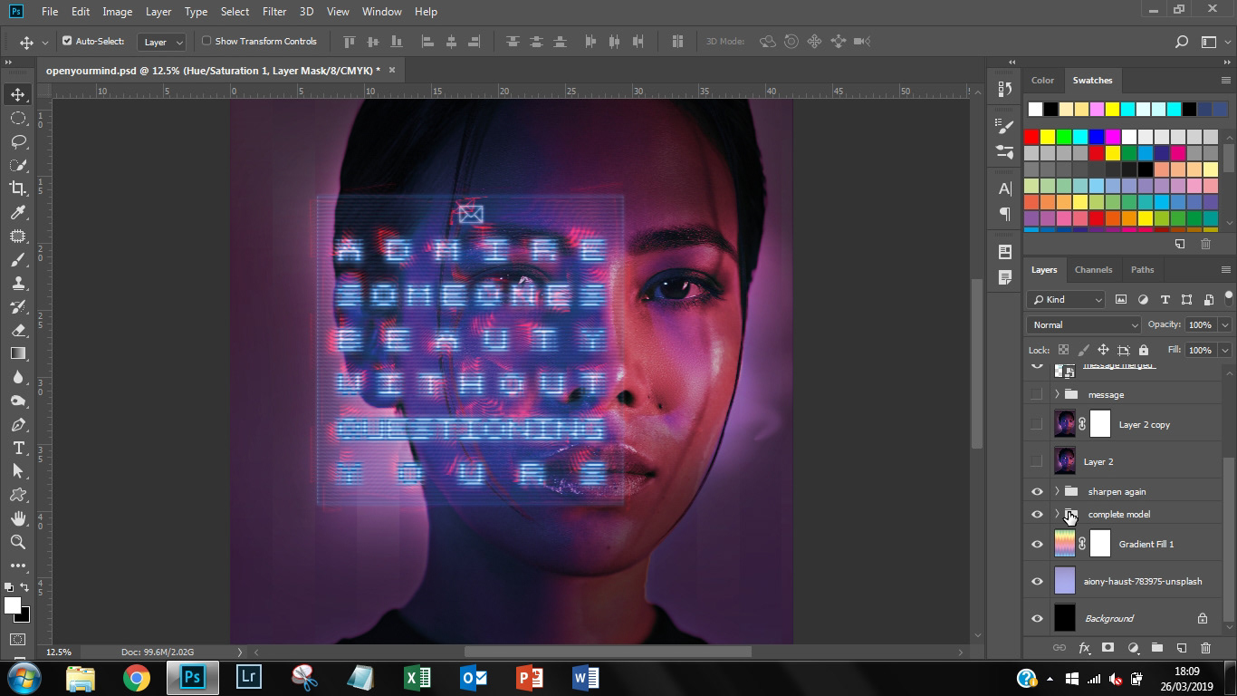Select the Elliptical Marquee tool
This screenshot has width=1237, height=696.
tap(17, 118)
